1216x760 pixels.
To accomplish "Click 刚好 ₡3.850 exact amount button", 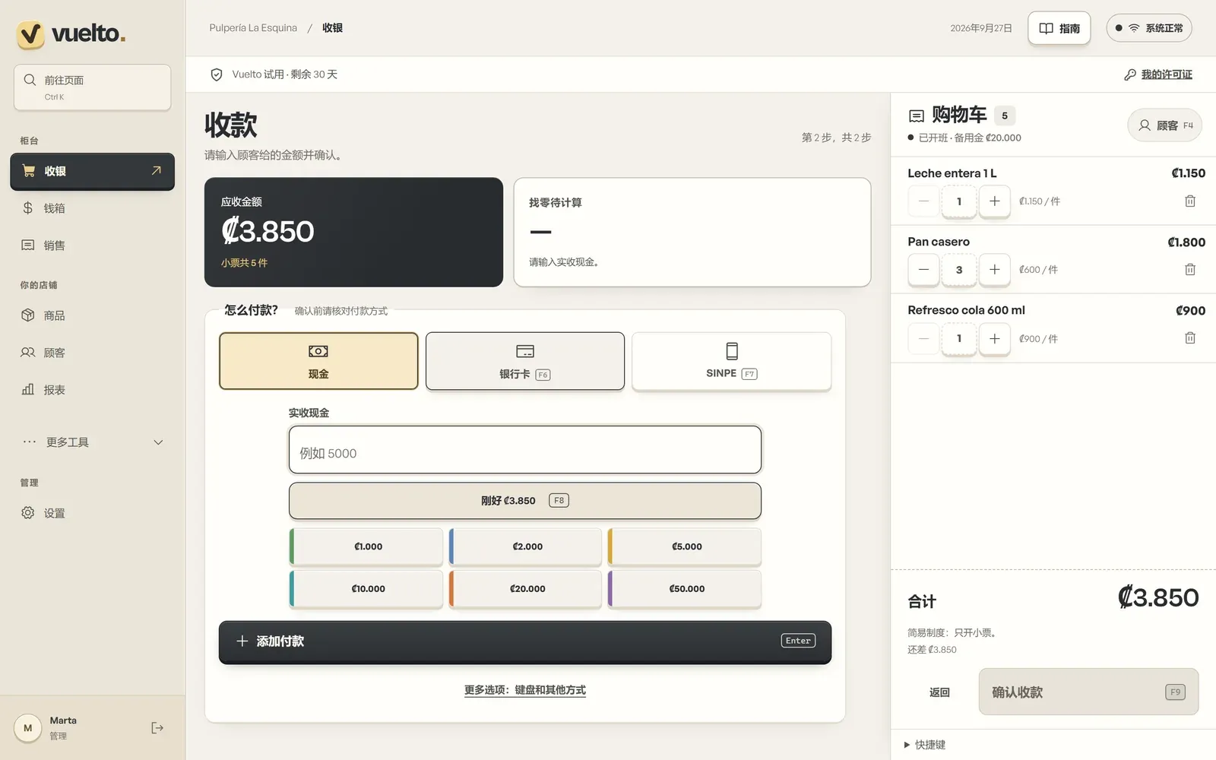I will point(525,501).
